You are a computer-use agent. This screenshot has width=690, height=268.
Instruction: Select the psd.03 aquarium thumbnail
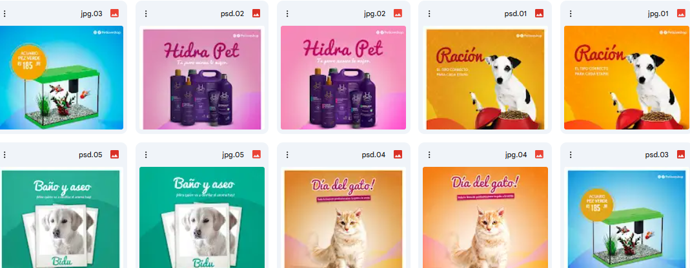coord(627,218)
